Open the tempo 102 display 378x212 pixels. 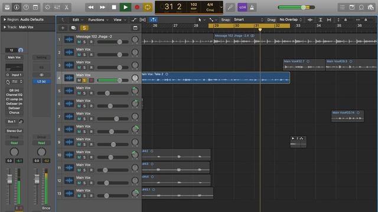click(194, 5)
